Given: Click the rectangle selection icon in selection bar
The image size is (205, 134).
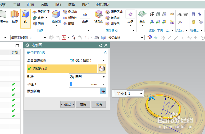Looking at the screenshot, I should 87,38.
